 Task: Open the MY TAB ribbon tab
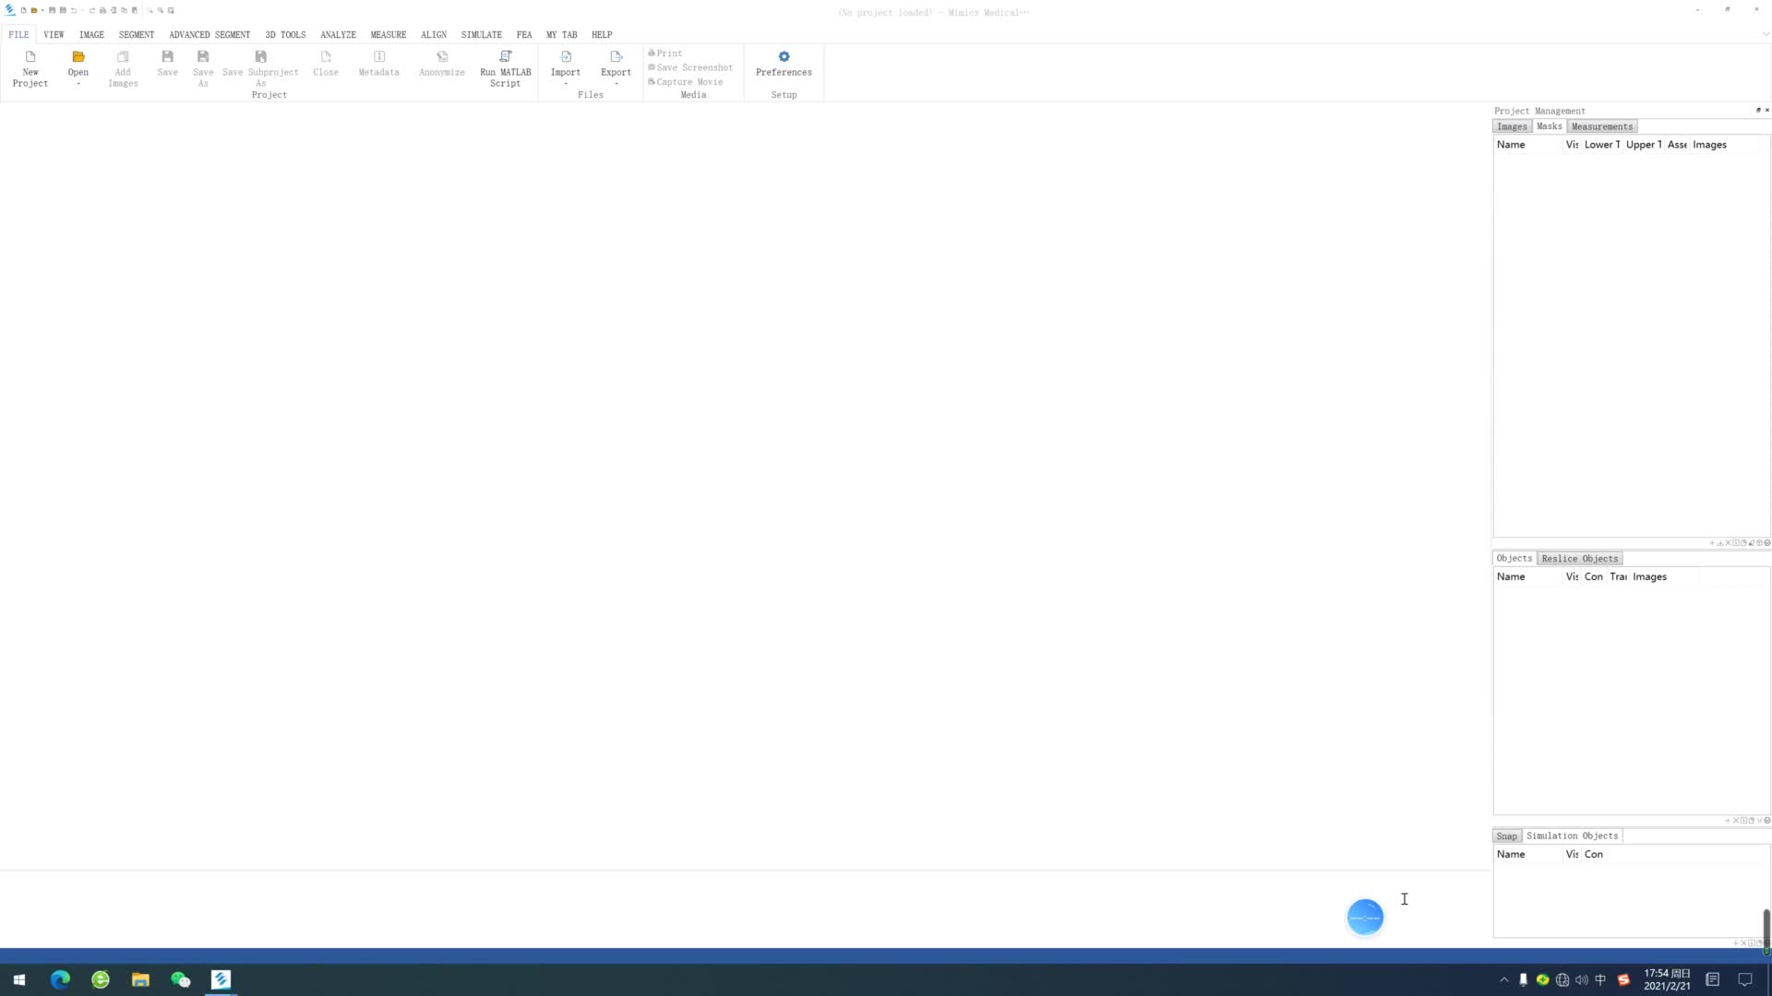coord(561,35)
